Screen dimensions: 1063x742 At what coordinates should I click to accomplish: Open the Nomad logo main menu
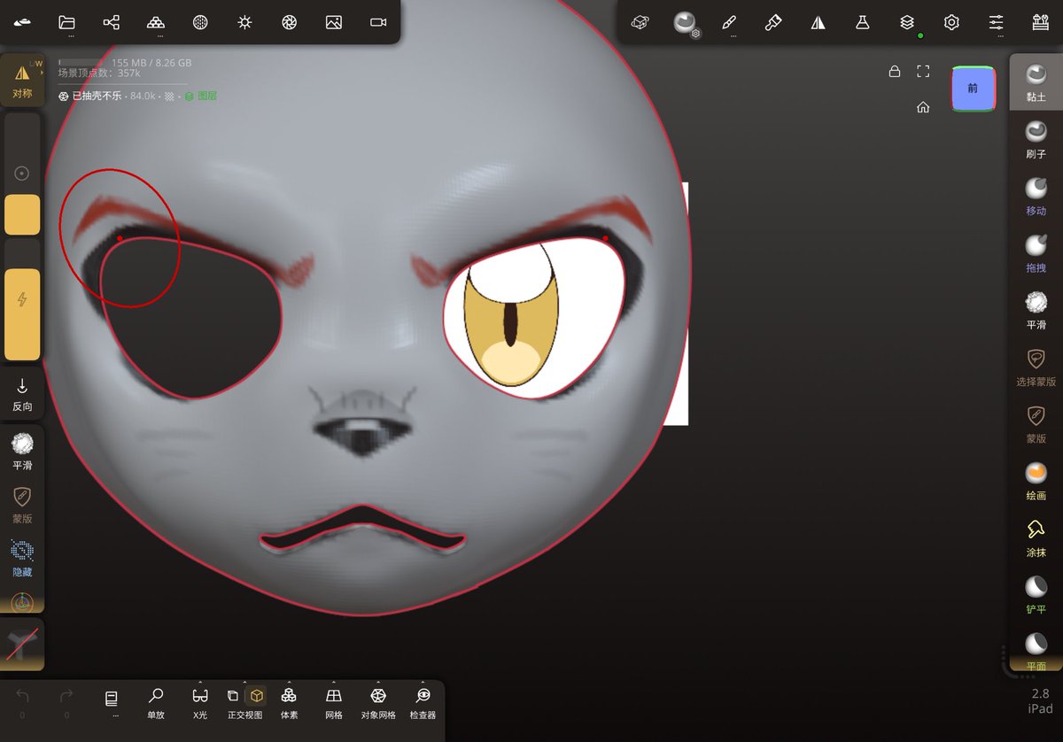click(x=22, y=22)
